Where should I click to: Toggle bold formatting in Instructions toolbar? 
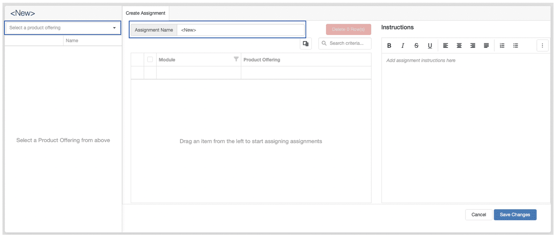point(389,45)
